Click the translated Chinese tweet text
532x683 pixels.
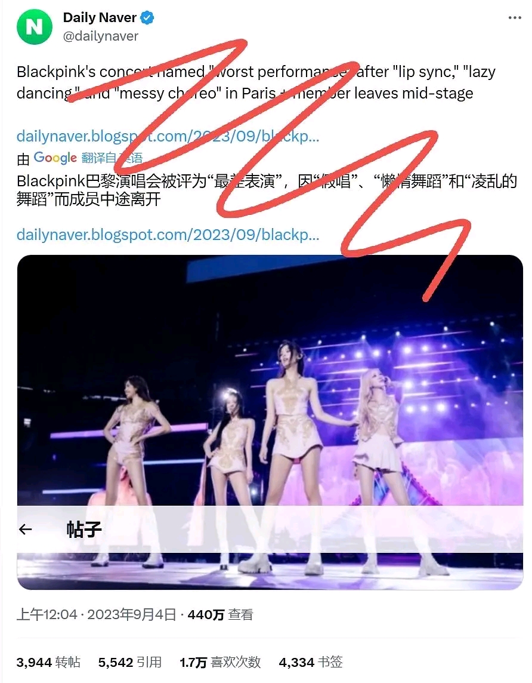click(267, 190)
